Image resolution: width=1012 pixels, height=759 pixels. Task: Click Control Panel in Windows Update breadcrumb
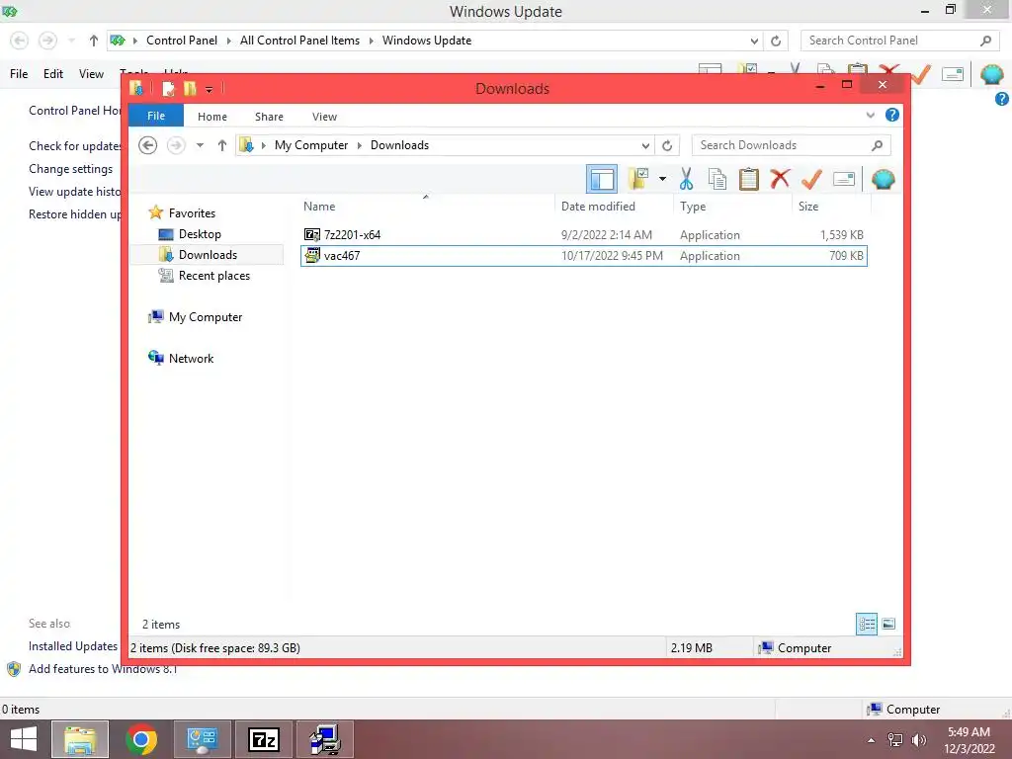coord(182,40)
